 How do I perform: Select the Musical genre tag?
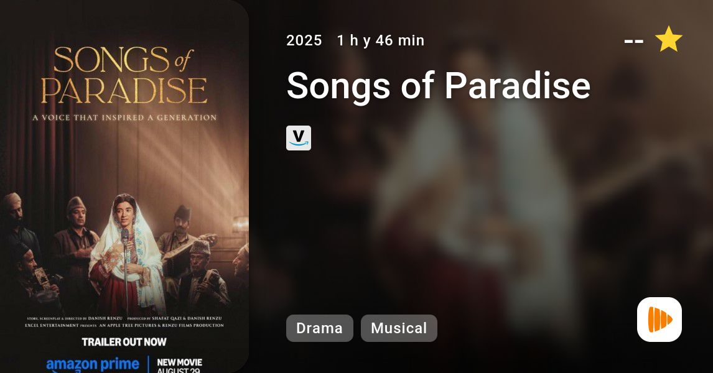(399, 328)
